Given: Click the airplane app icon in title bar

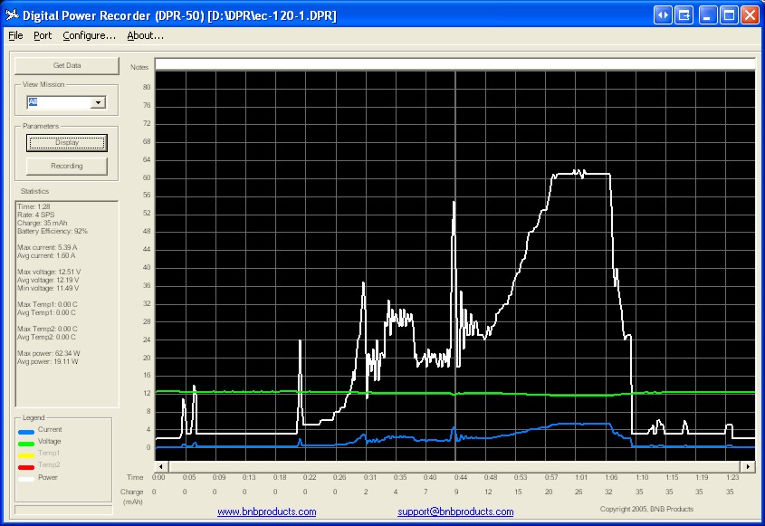Looking at the screenshot, I should (x=12, y=14).
